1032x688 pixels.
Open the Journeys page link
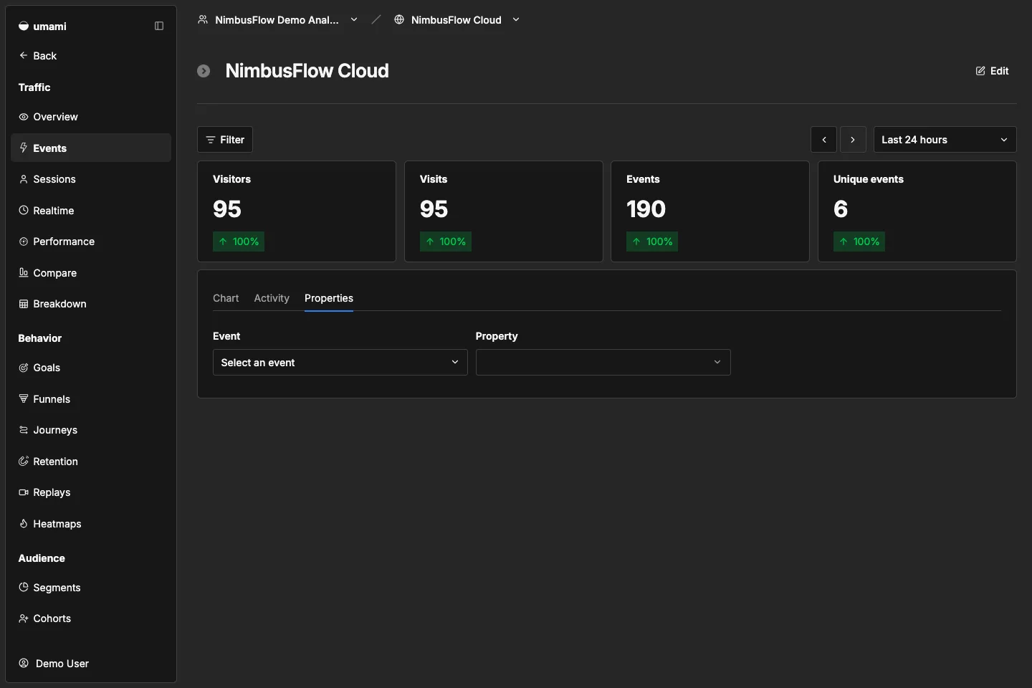(x=91, y=430)
